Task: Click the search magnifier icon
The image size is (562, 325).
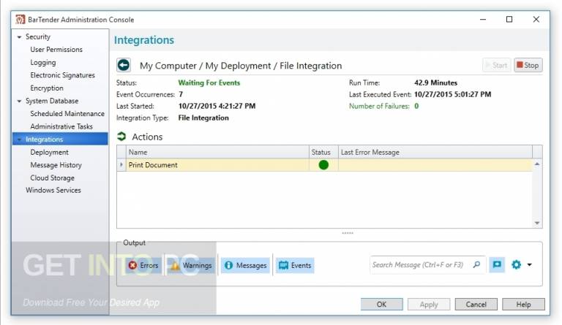Action: (476, 264)
